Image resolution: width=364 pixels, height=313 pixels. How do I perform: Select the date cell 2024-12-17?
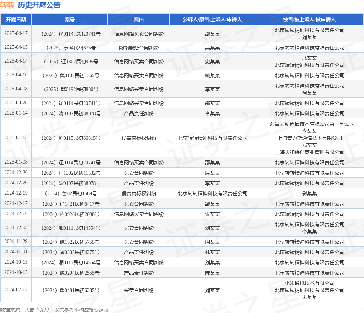tap(16, 203)
